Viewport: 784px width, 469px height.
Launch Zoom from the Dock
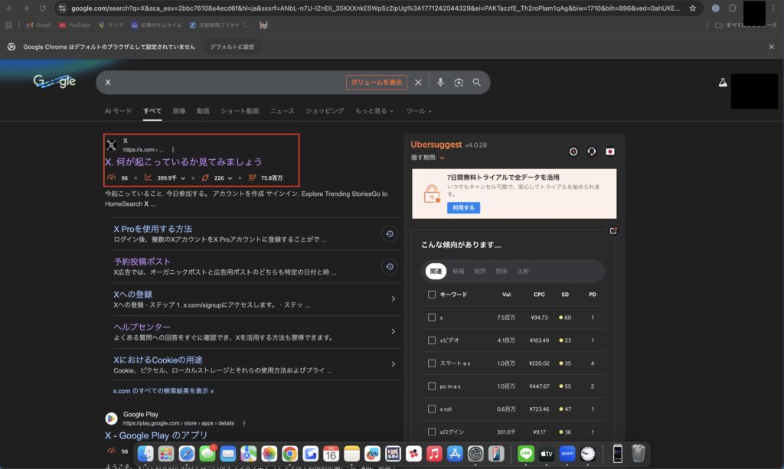click(x=567, y=453)
